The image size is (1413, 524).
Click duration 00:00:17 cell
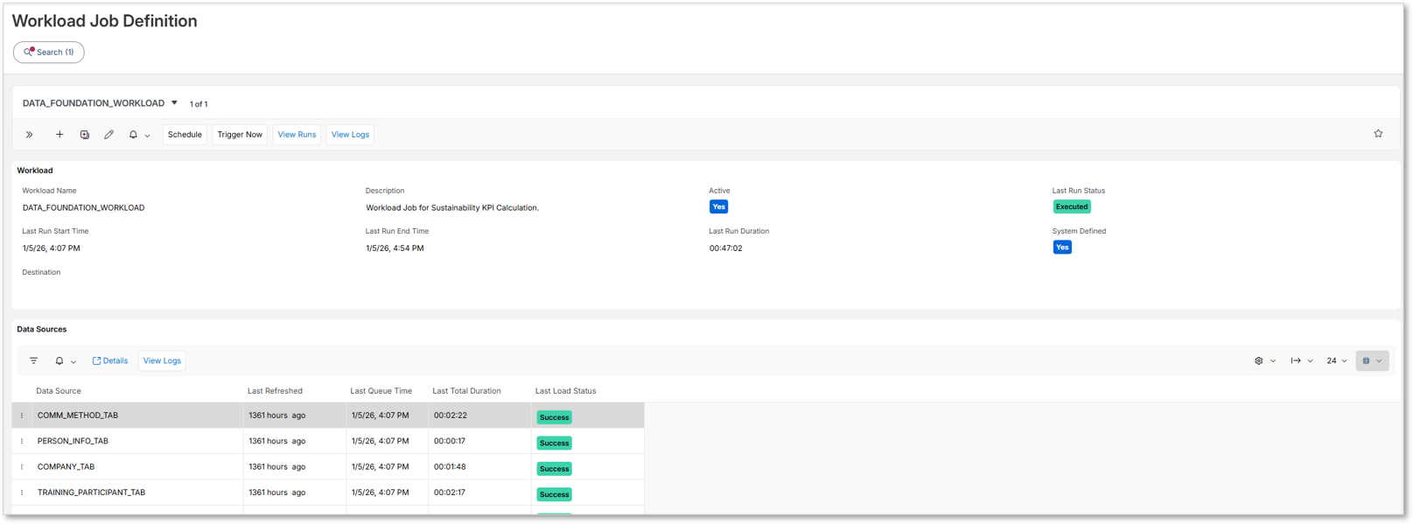[x=449, y=441]
